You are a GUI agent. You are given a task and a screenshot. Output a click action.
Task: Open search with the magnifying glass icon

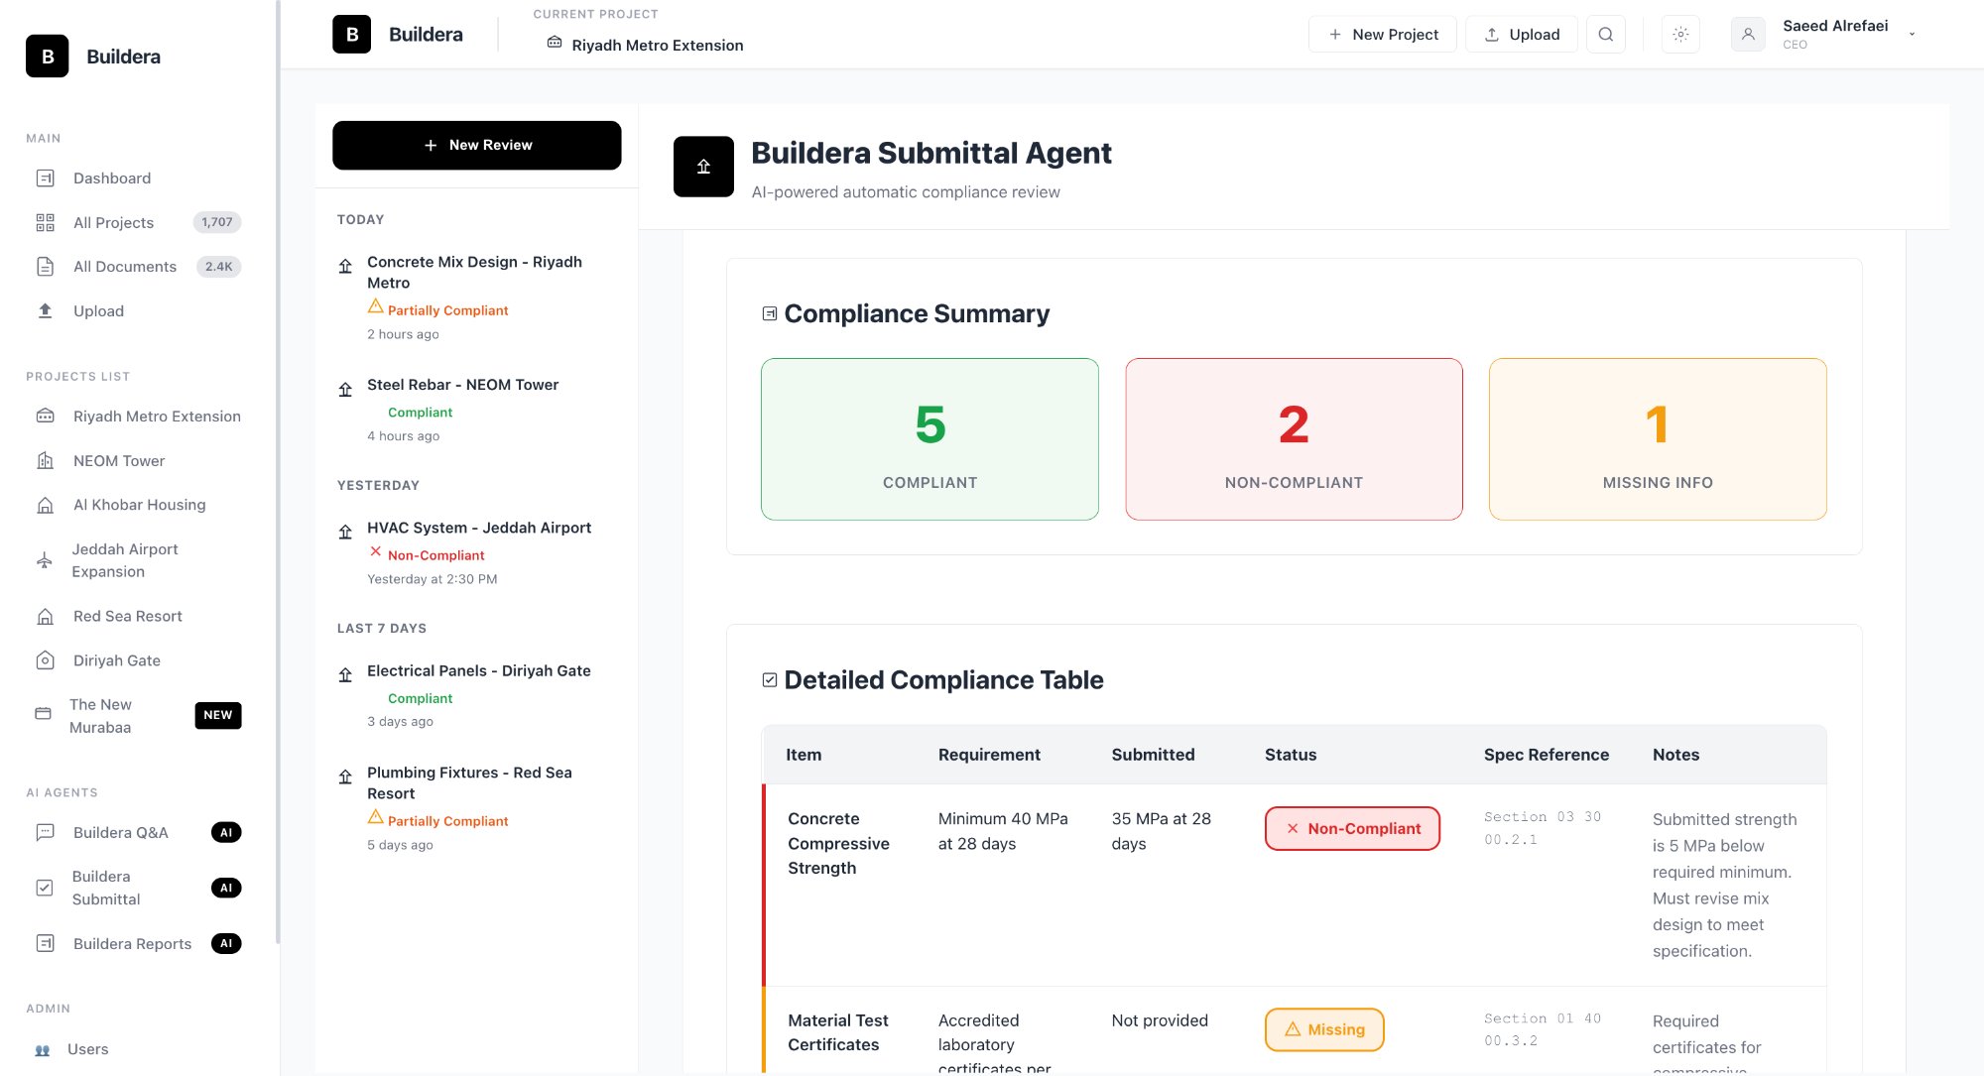click(x=1605, y=34)
